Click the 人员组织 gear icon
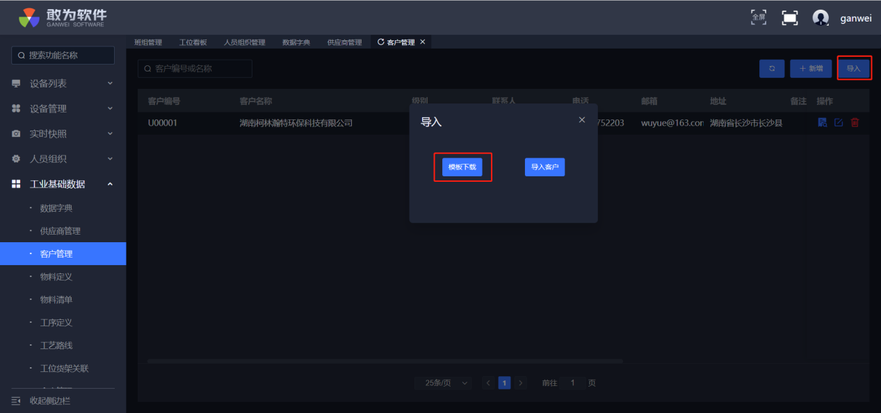The image size is (881, 413). (x=16, y=159)
